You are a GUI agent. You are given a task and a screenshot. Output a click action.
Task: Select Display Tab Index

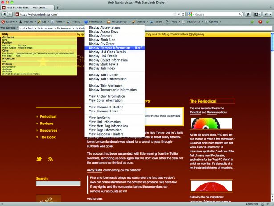point(115,68)
